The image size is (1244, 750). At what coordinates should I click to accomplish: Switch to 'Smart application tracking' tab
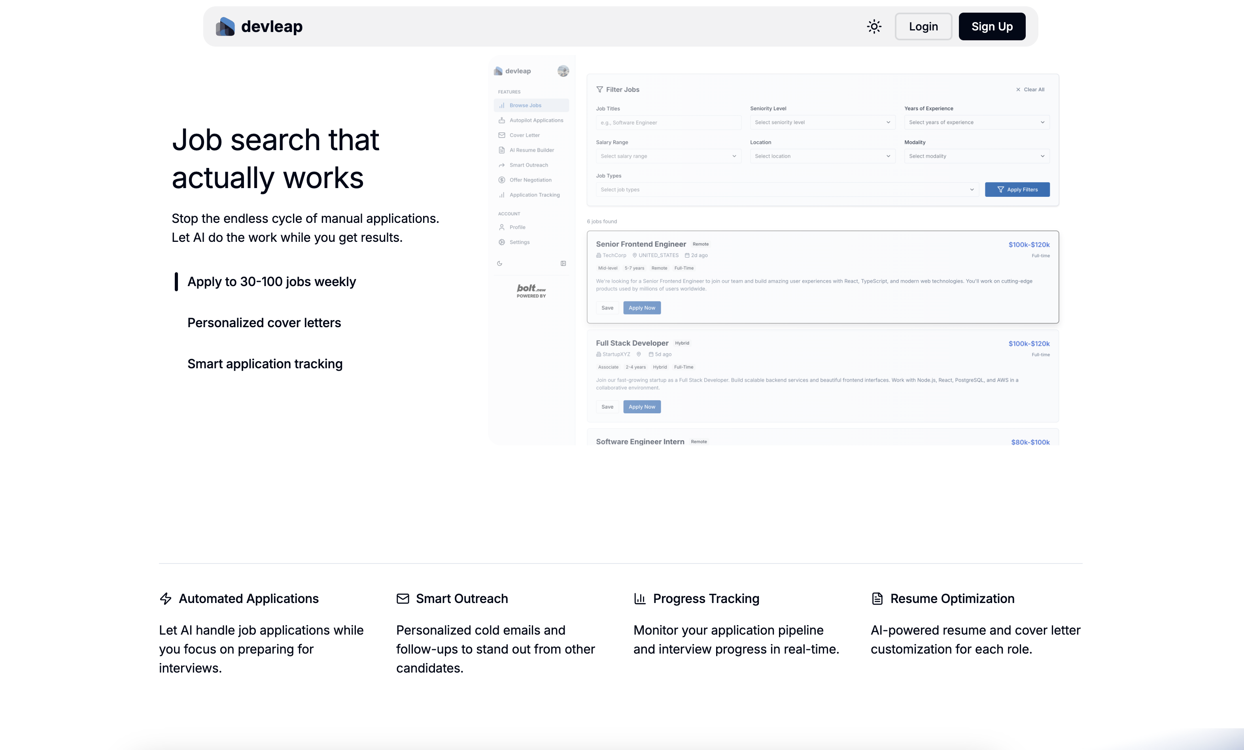pos(265,364)
